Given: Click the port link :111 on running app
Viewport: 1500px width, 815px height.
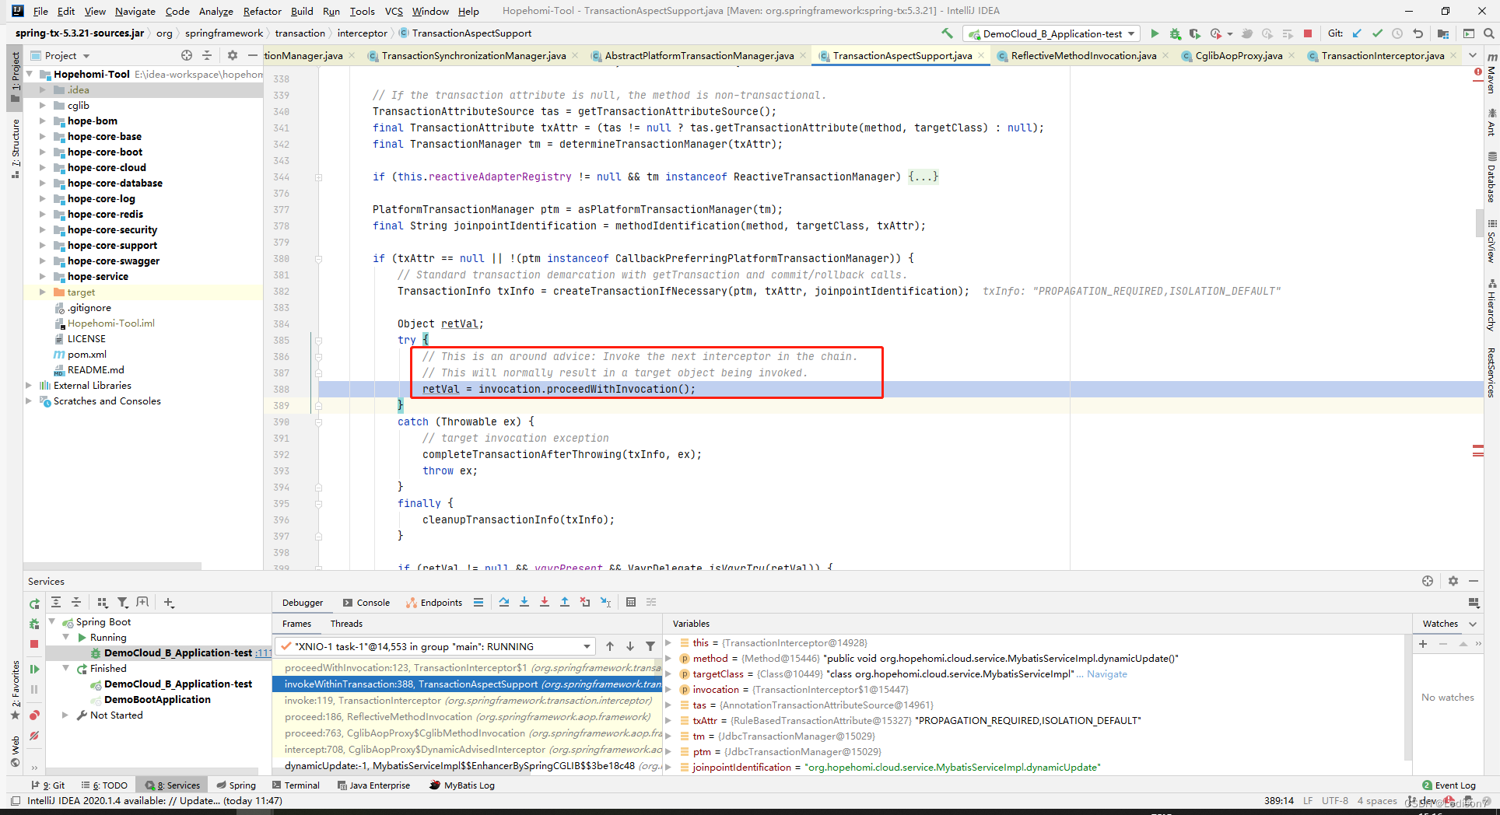Looking at the screenshot, I should tap(263, 652).
